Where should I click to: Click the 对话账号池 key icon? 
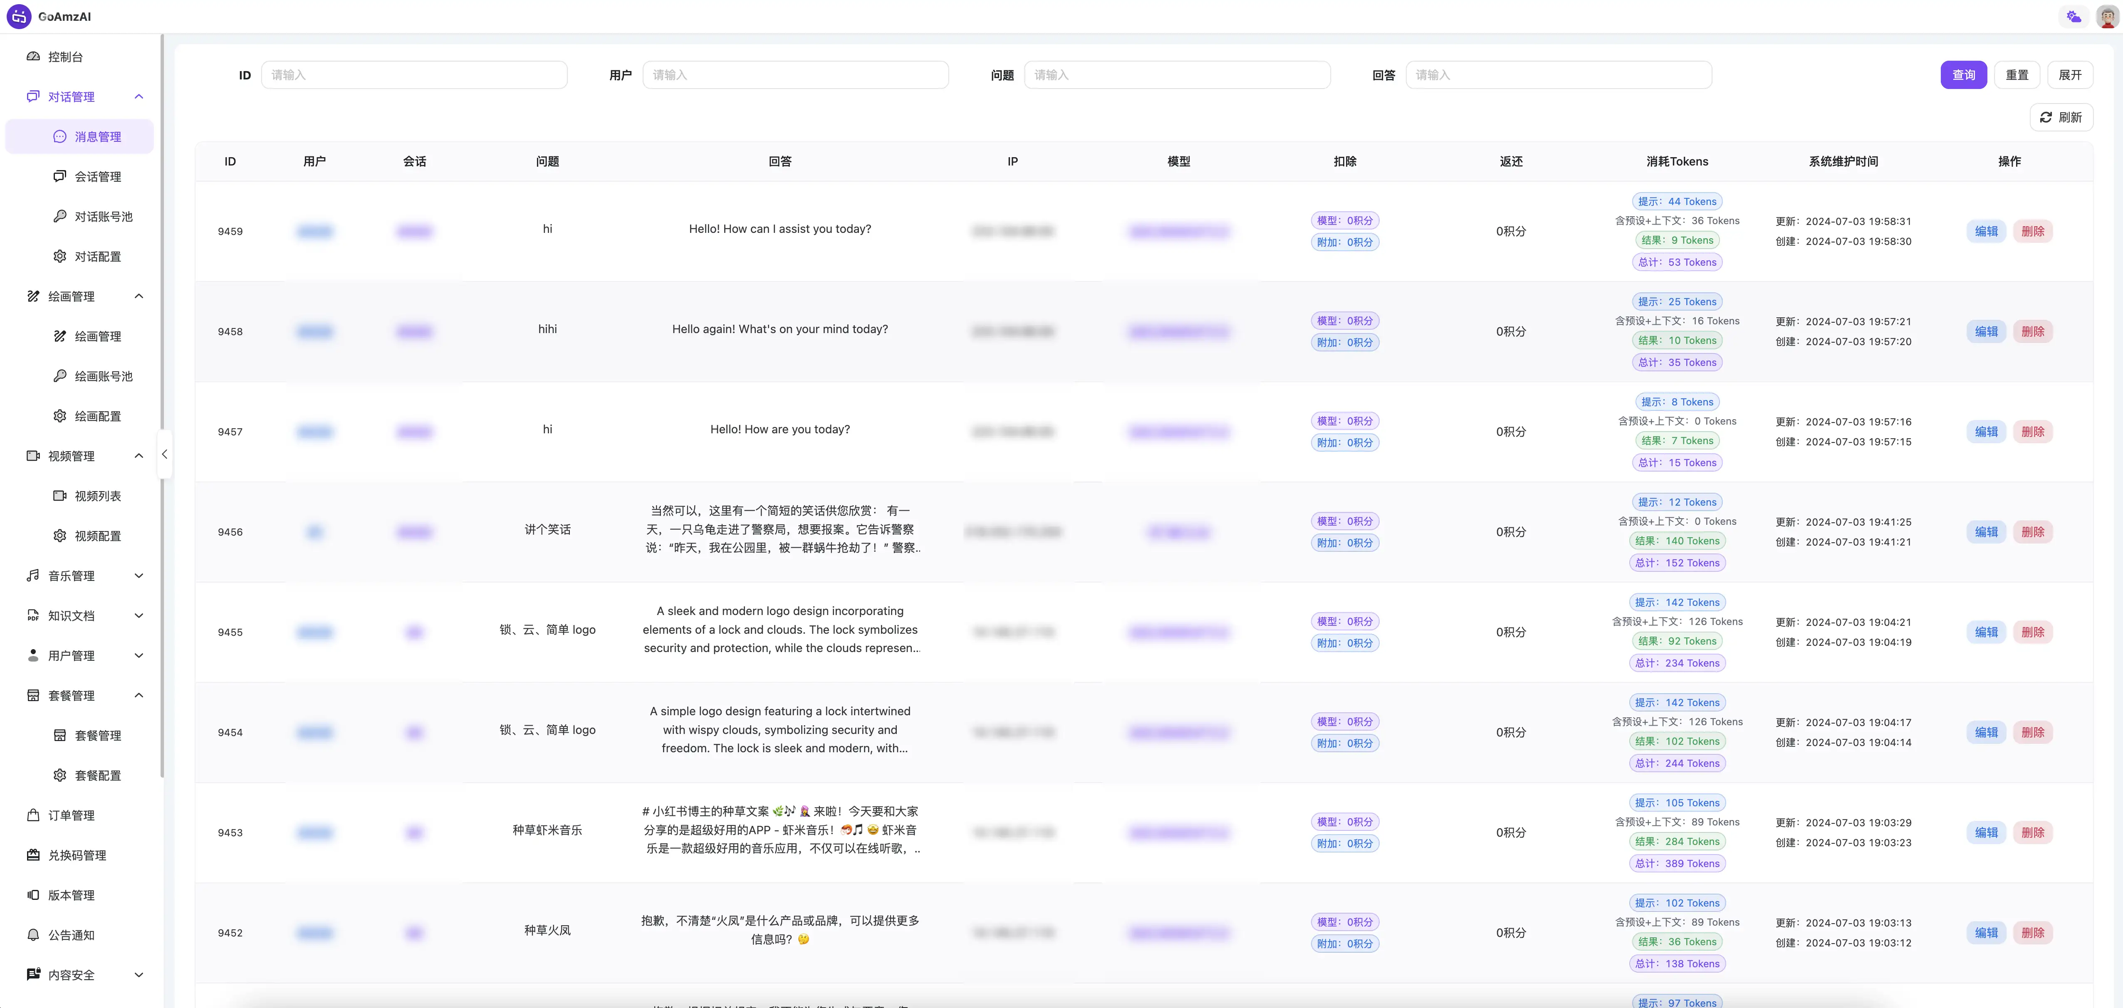click(x=60, y=216)
